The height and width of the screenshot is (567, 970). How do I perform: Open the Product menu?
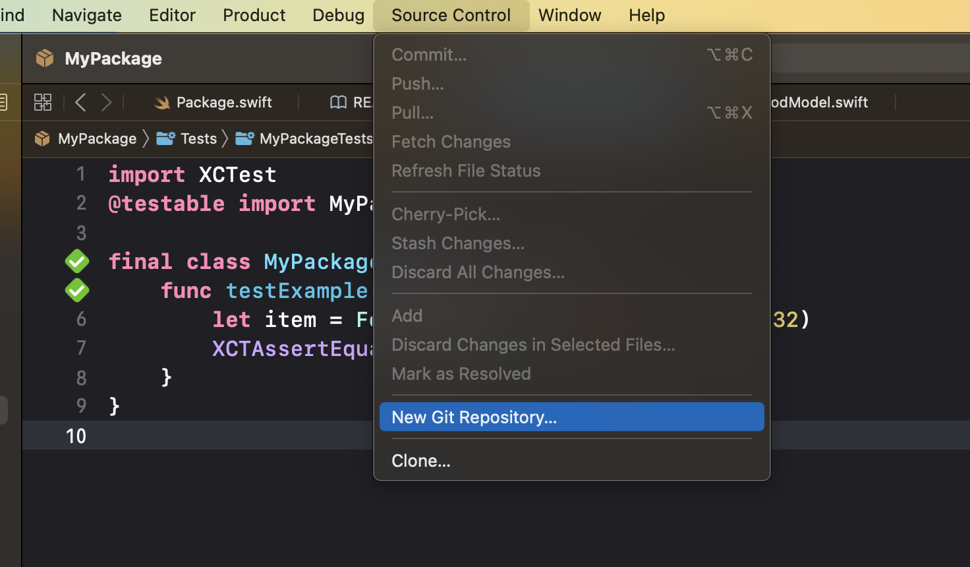(254, 15)
